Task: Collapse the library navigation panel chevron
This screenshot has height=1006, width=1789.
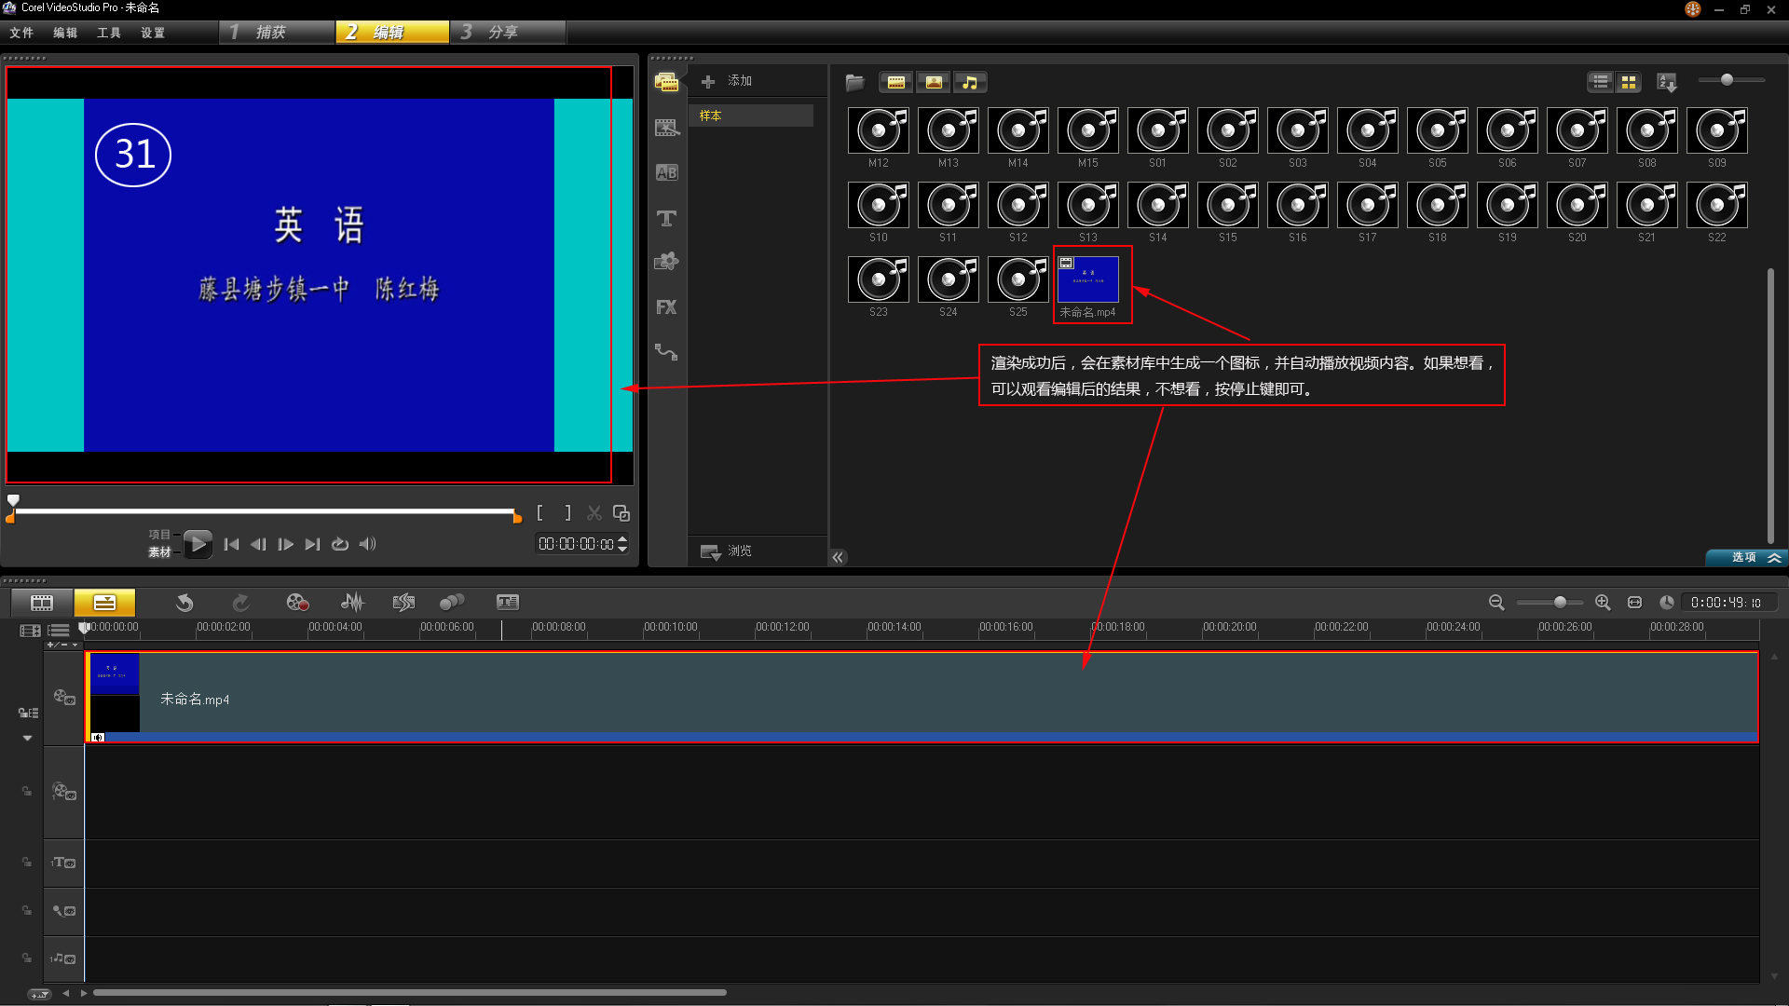Action: tap(838, 557)
